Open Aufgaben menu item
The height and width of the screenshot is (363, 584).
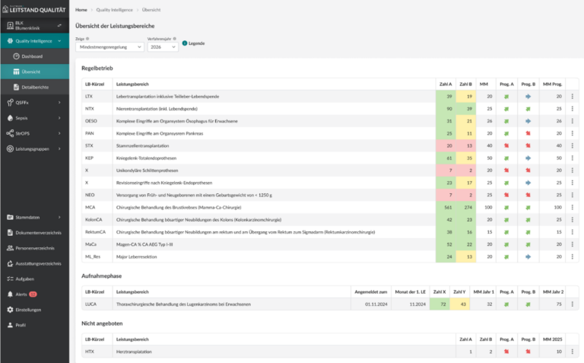pyautogui.click(x=35, y=279)
